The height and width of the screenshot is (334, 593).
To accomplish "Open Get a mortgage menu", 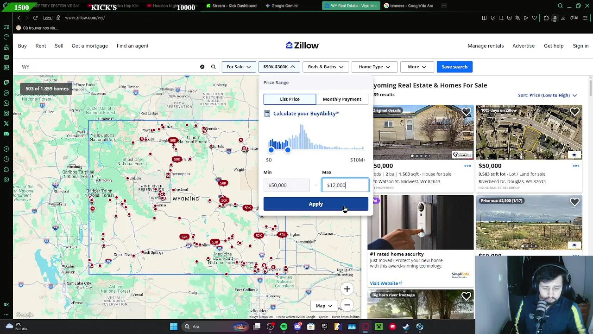I will (x=90, y=46).
